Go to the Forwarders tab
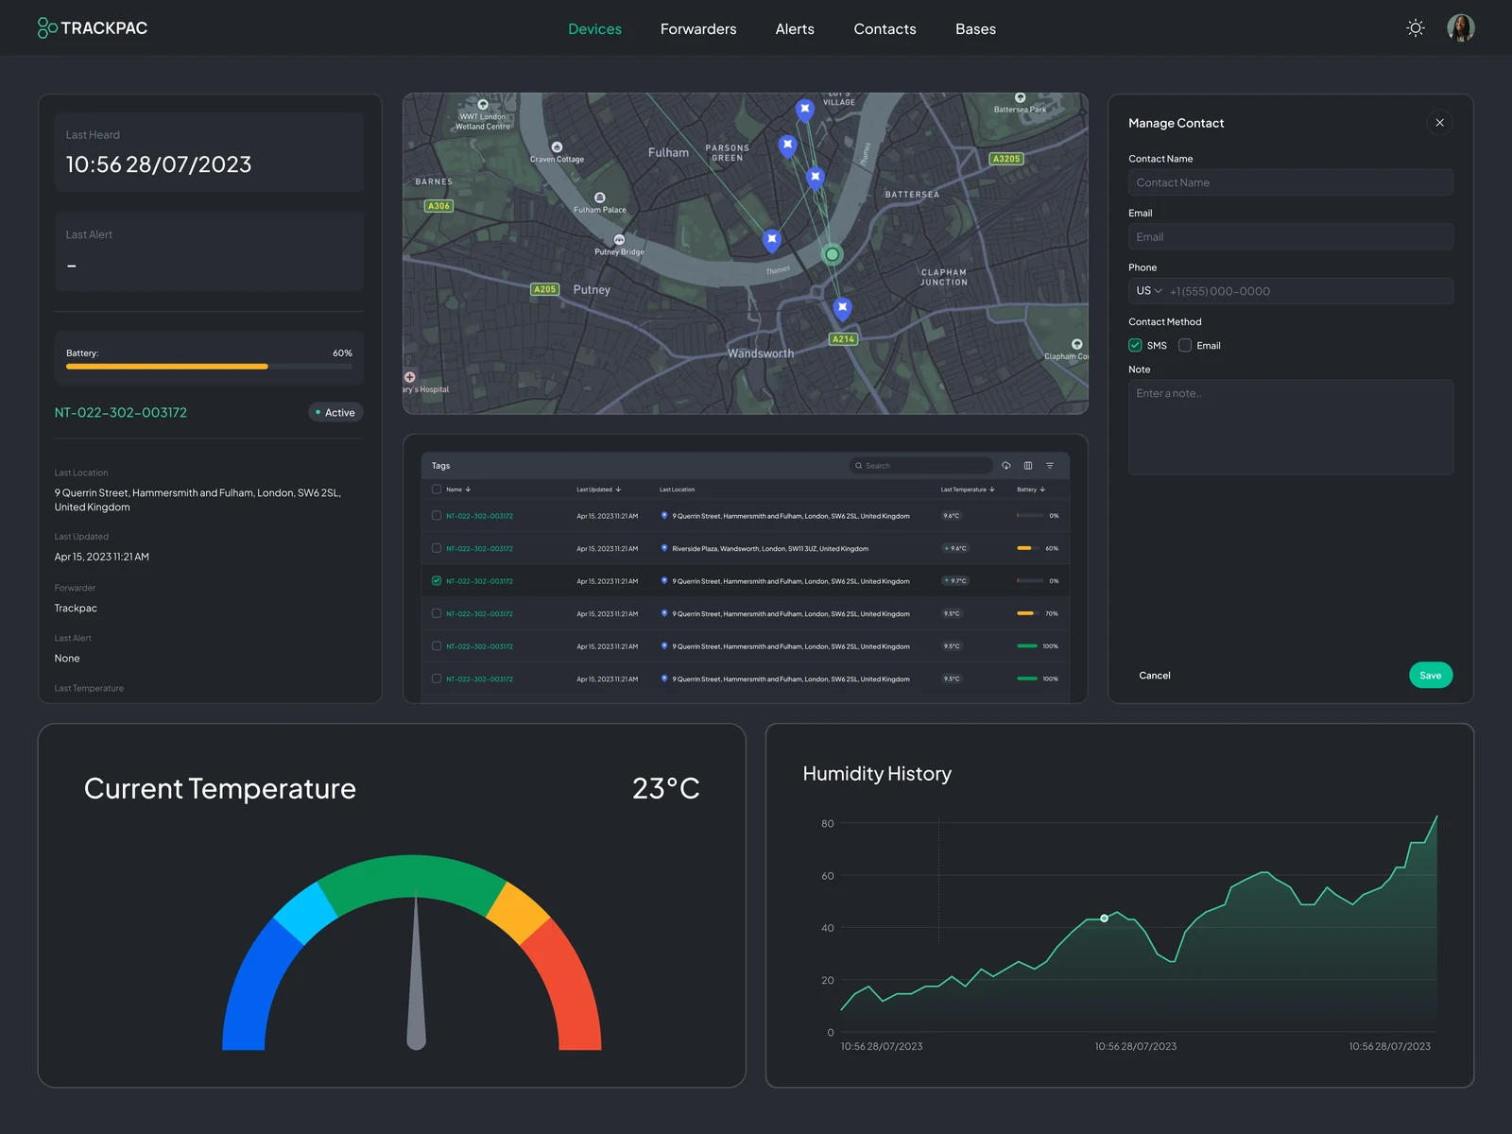 click(x=698, y=29)
